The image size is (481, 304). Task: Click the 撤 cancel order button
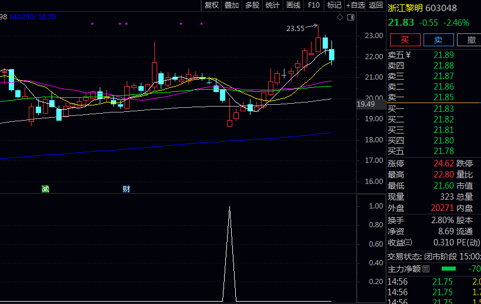pos(471,40)
